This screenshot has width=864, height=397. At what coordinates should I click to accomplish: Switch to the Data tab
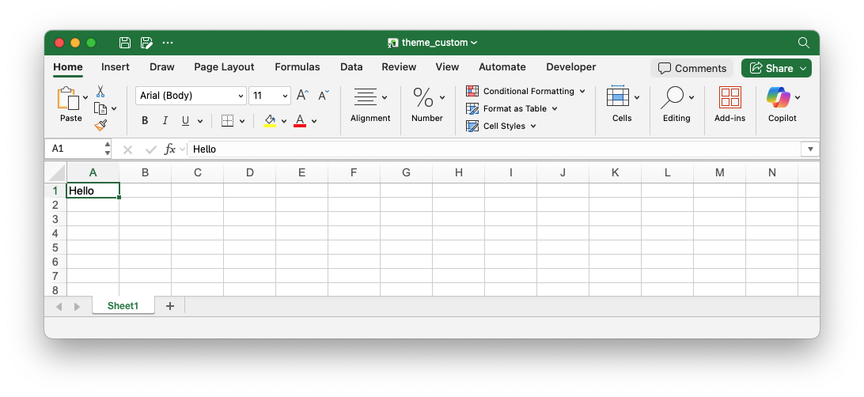(351, 67)
